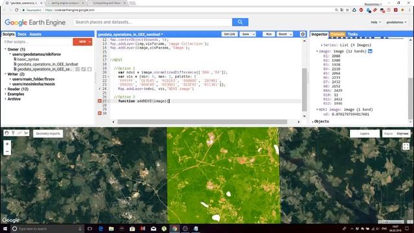Switch the map to Спутник view

pyautogui.click(x=402, y=134)
